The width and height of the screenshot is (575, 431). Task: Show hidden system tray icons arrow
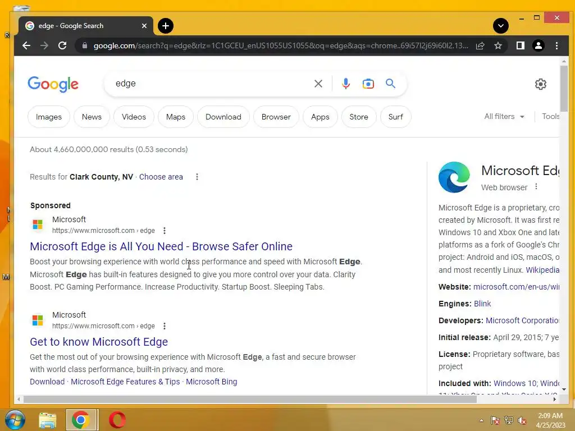481,420
